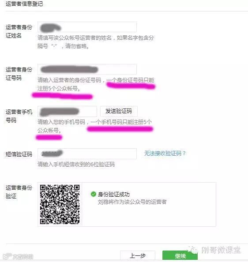Click the 运营者身份证号码 input field
The height and width of the screenshot is (262, 248).
pyautogui.click(x=87, y=69)
